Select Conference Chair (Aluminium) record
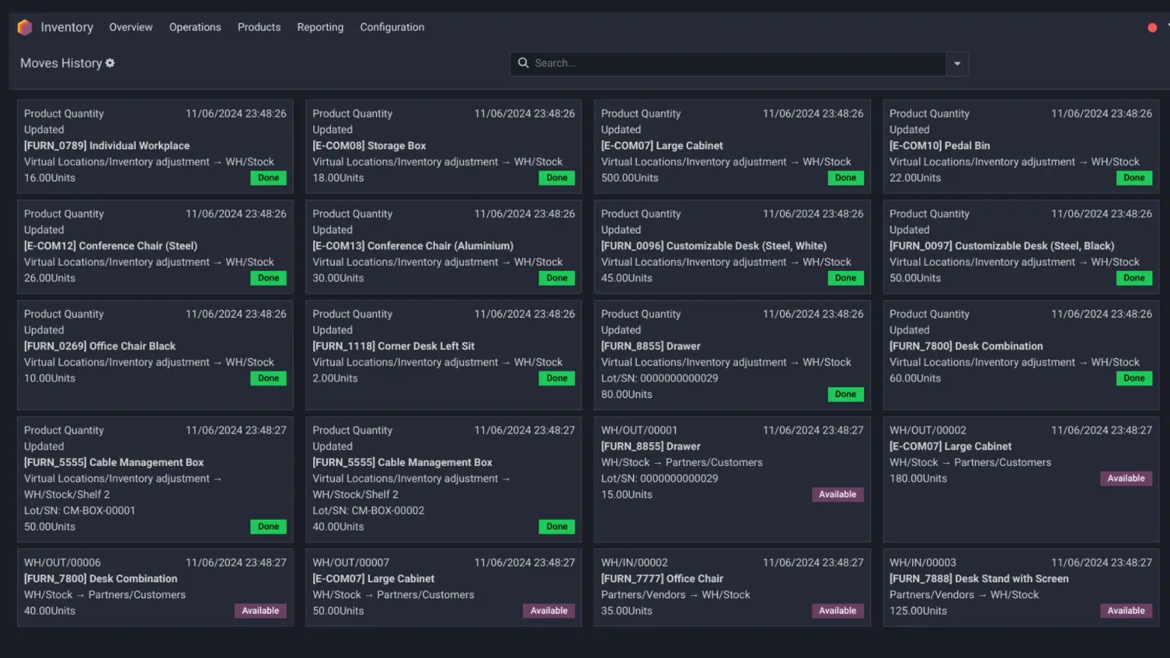1170x658 pixels. point(443,247)
